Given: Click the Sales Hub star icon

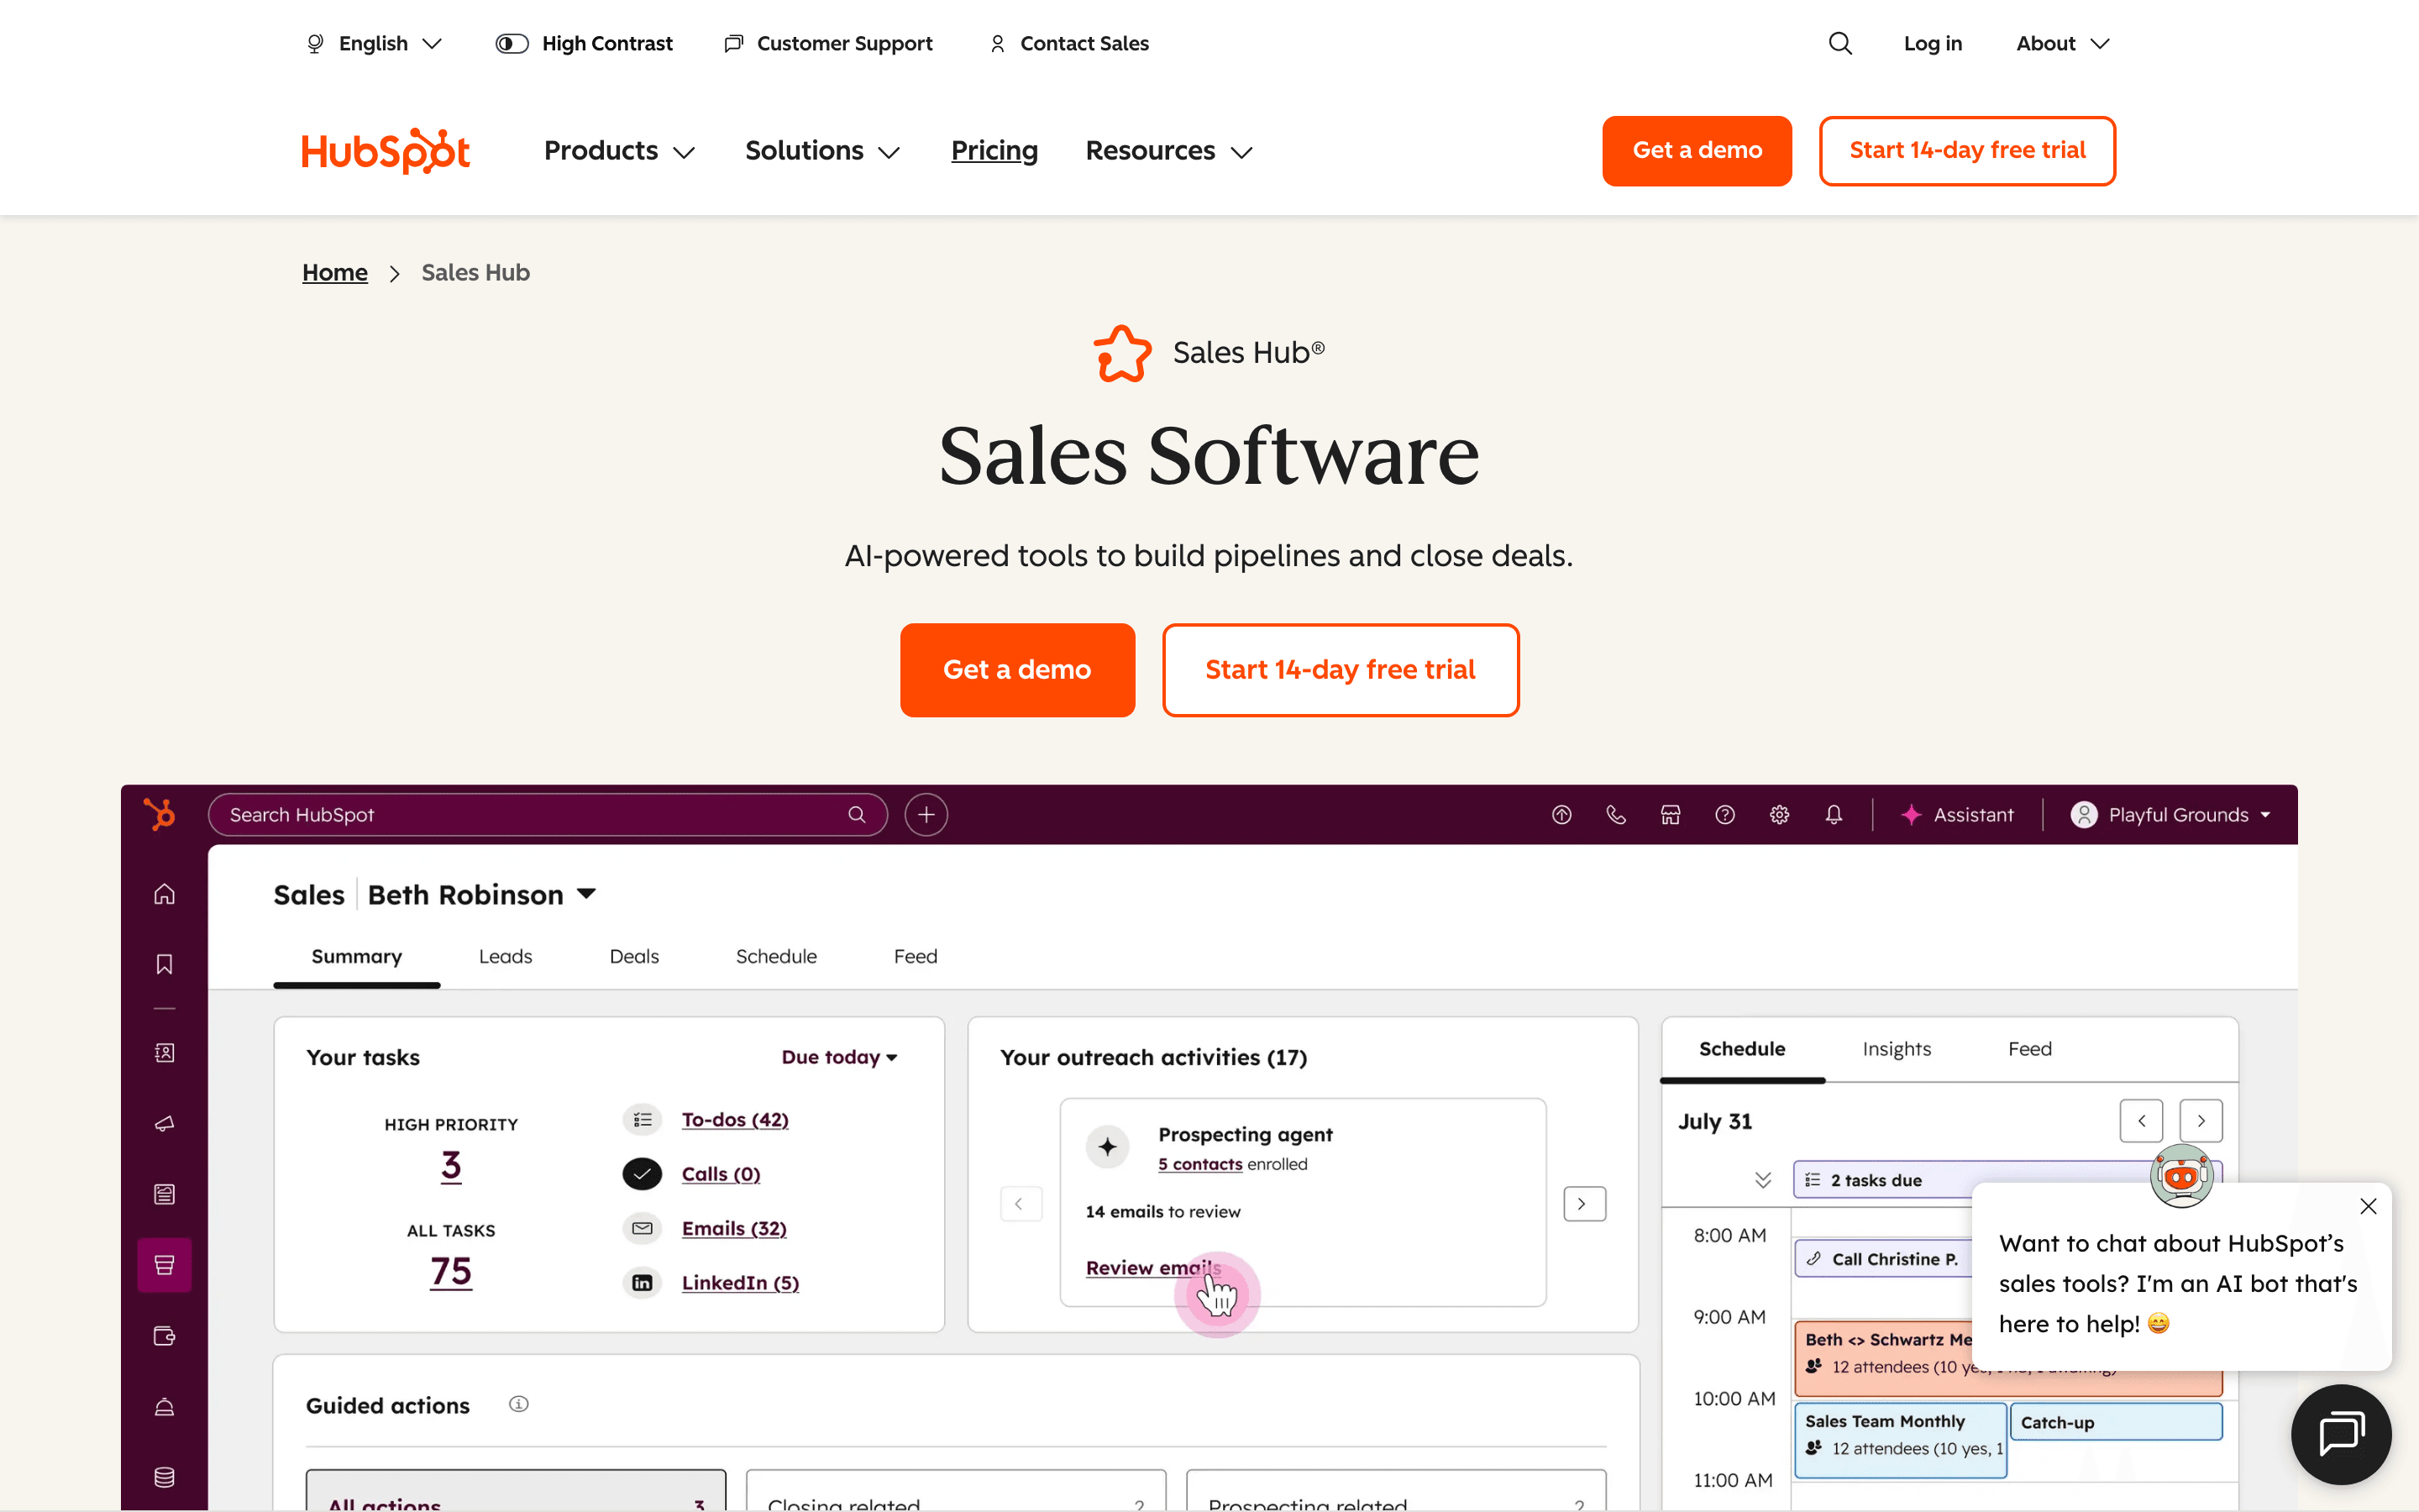Looking at the screenshot, I should (x=1122, y=353).
